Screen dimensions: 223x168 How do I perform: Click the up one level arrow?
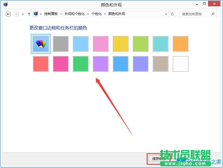pos(29,14)
